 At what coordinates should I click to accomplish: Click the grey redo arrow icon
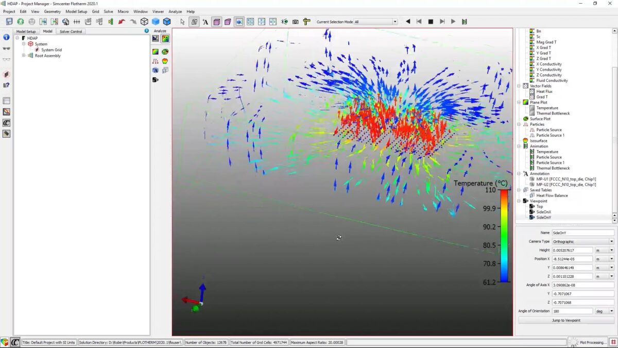pos(133,22)
